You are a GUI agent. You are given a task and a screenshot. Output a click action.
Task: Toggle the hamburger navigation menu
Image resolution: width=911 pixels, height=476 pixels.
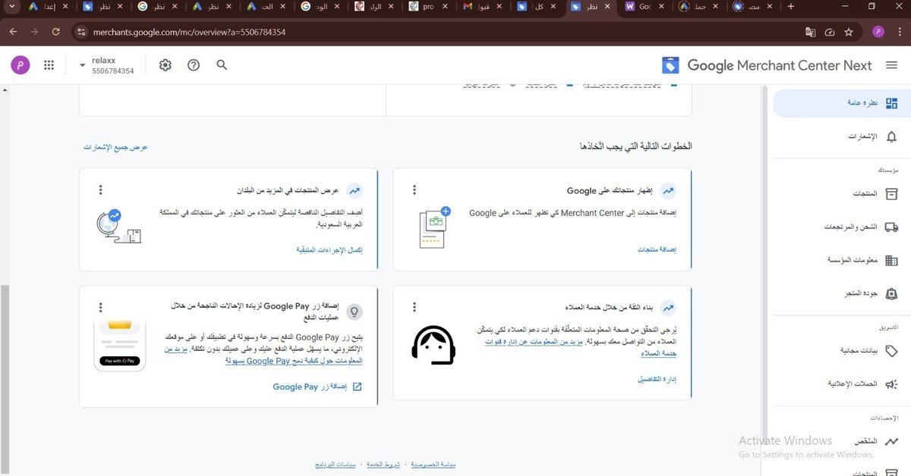891,65
